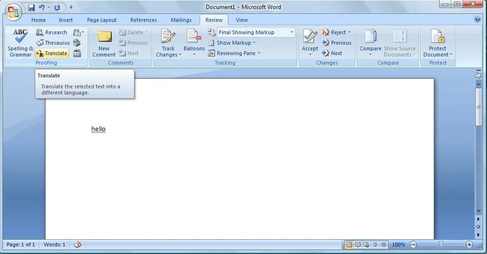Click the Compare documents icon
The image size is (487, 254).
(370, 37)
